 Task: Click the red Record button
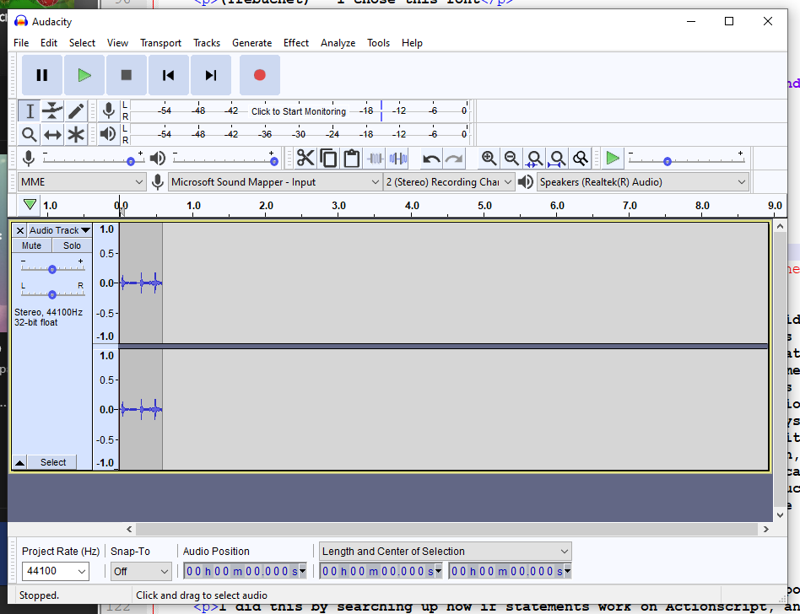[x=259, y=75]
